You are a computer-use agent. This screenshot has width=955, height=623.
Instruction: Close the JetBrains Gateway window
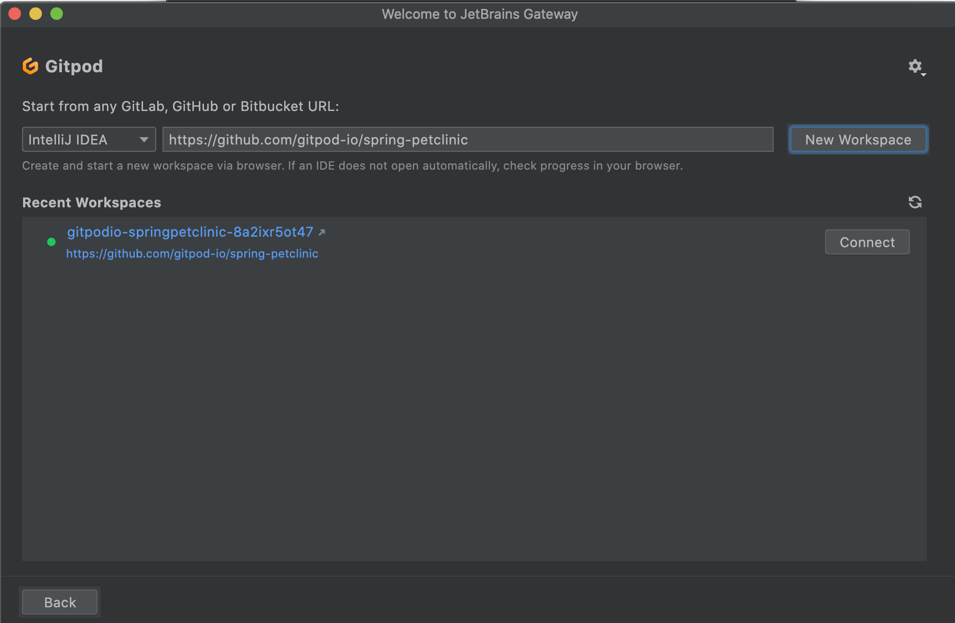click(15, 14)
